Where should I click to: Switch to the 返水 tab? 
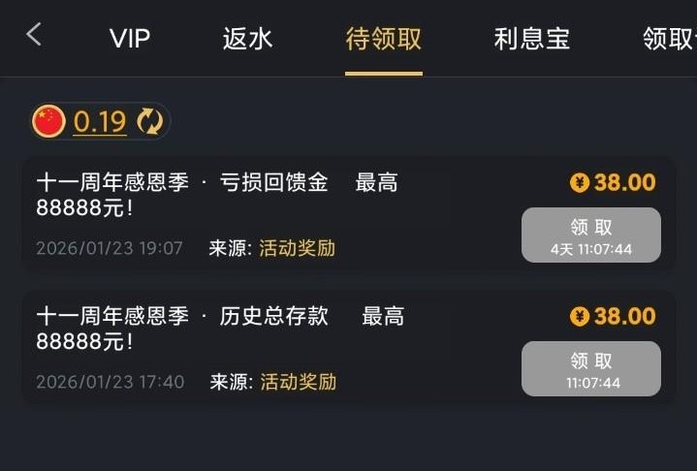click(x=247, y=39)
